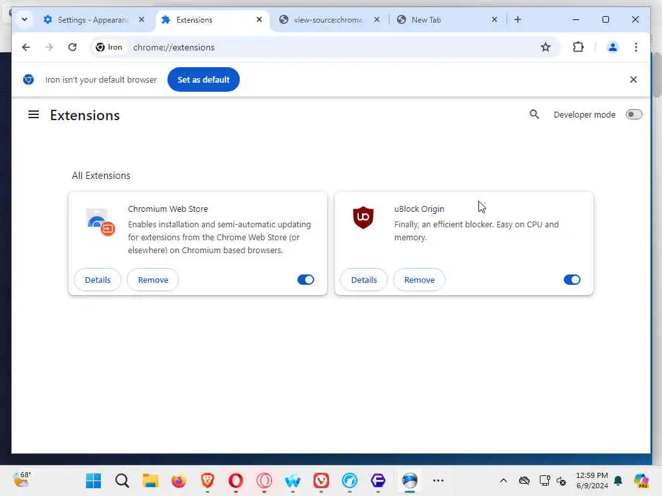This screenshot has width=662, height=496.
Task: Launch Vivaldi from the taskbar
Action: pos(321,480)
